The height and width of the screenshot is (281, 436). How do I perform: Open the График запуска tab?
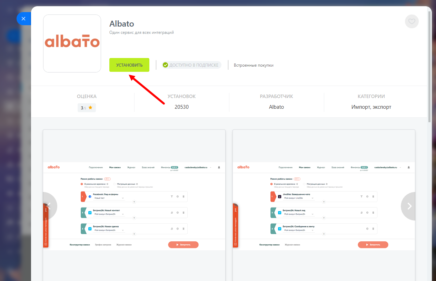point(103,245)
